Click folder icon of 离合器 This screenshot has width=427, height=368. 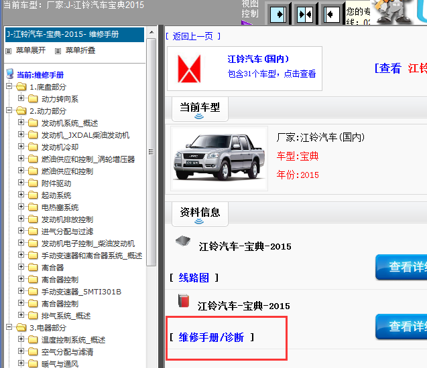pyautogui.click(x=33, y=267)
